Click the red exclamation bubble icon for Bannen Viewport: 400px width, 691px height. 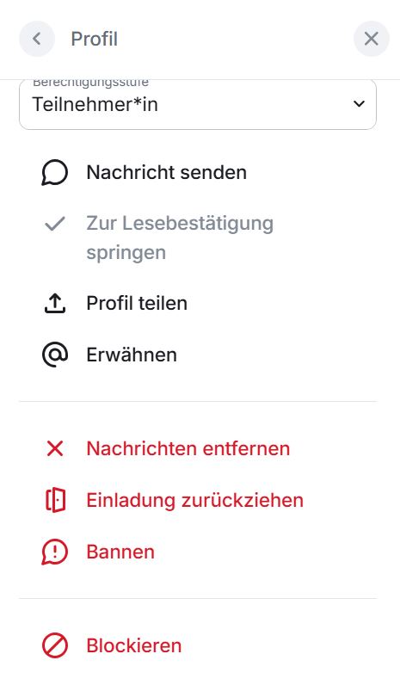55,552
